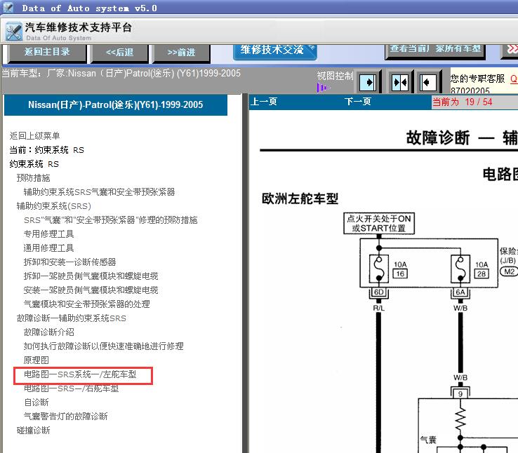Open 预防措施 section
The image size is (518, 453).
[x=34, y=178]
